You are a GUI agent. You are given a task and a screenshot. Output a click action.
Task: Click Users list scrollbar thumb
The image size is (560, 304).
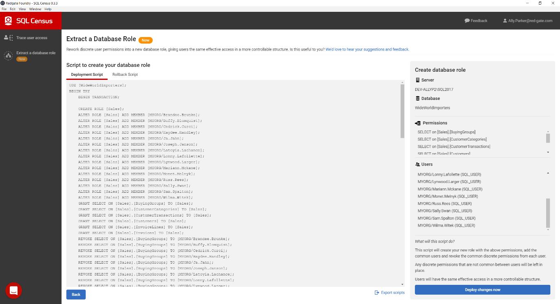(x=548, y=213)
